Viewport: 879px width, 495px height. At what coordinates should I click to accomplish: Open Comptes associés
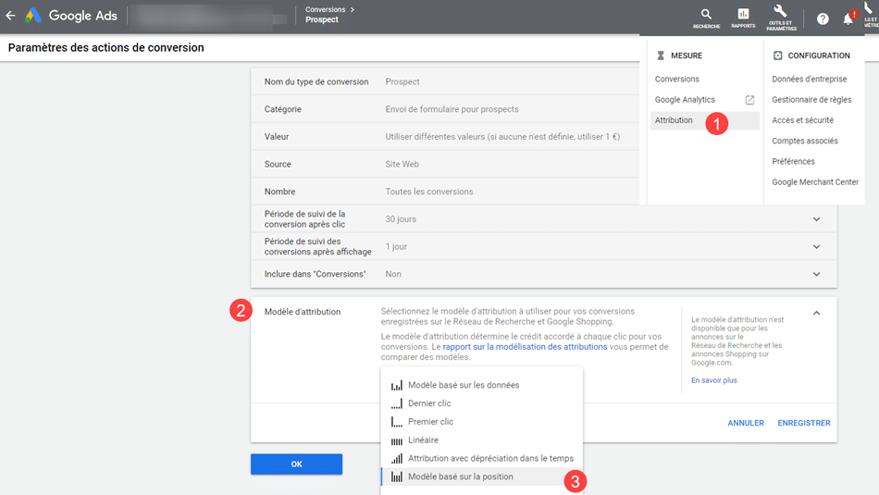tap(804, 141)
